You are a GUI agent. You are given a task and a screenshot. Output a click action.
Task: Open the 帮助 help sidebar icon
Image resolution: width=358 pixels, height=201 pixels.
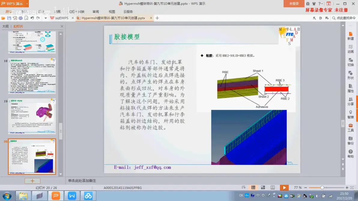[350, 154]
